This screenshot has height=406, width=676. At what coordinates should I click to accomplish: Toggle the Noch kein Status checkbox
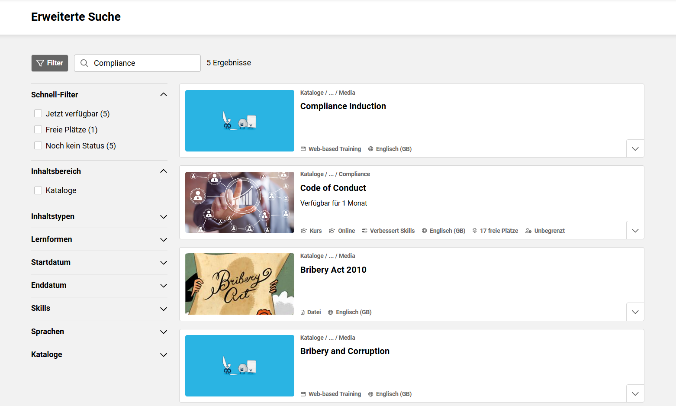pos(38,145)
